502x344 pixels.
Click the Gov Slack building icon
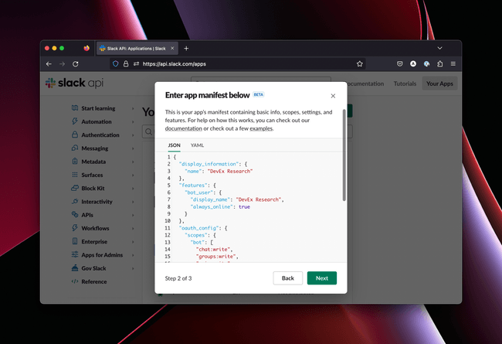point(75,267)
